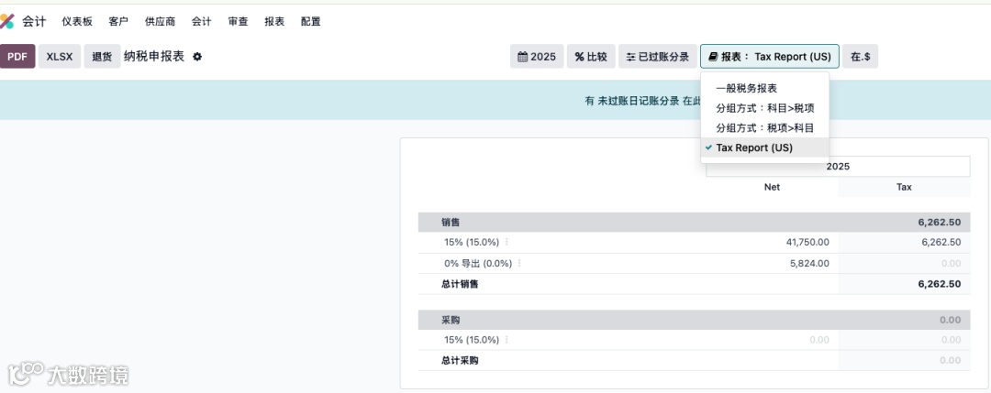Open the 供应商 menu
991x393 pixels.
pos(160,21)
